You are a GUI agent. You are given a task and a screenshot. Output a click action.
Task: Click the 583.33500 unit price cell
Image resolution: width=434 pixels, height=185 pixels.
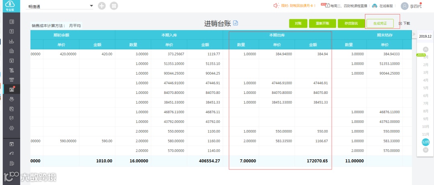[x=277, y=141]
